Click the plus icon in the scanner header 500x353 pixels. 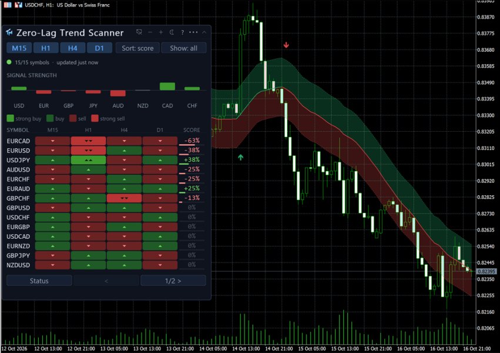tap(161, 32)
